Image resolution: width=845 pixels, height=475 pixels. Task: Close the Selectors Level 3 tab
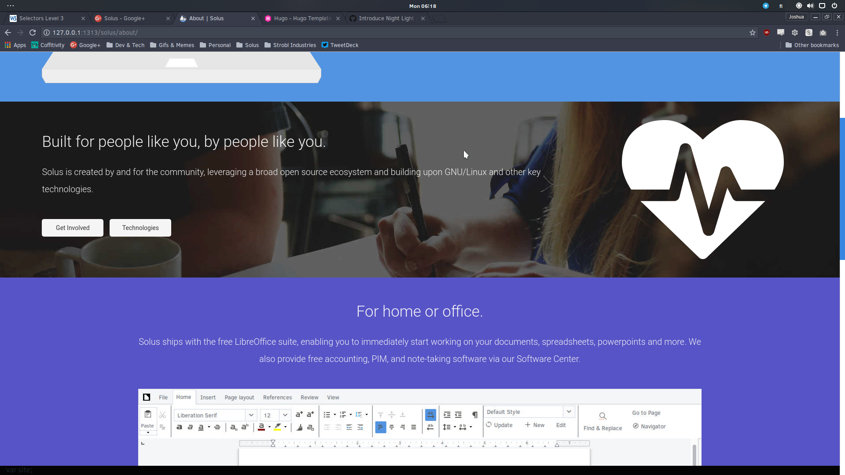83,18
